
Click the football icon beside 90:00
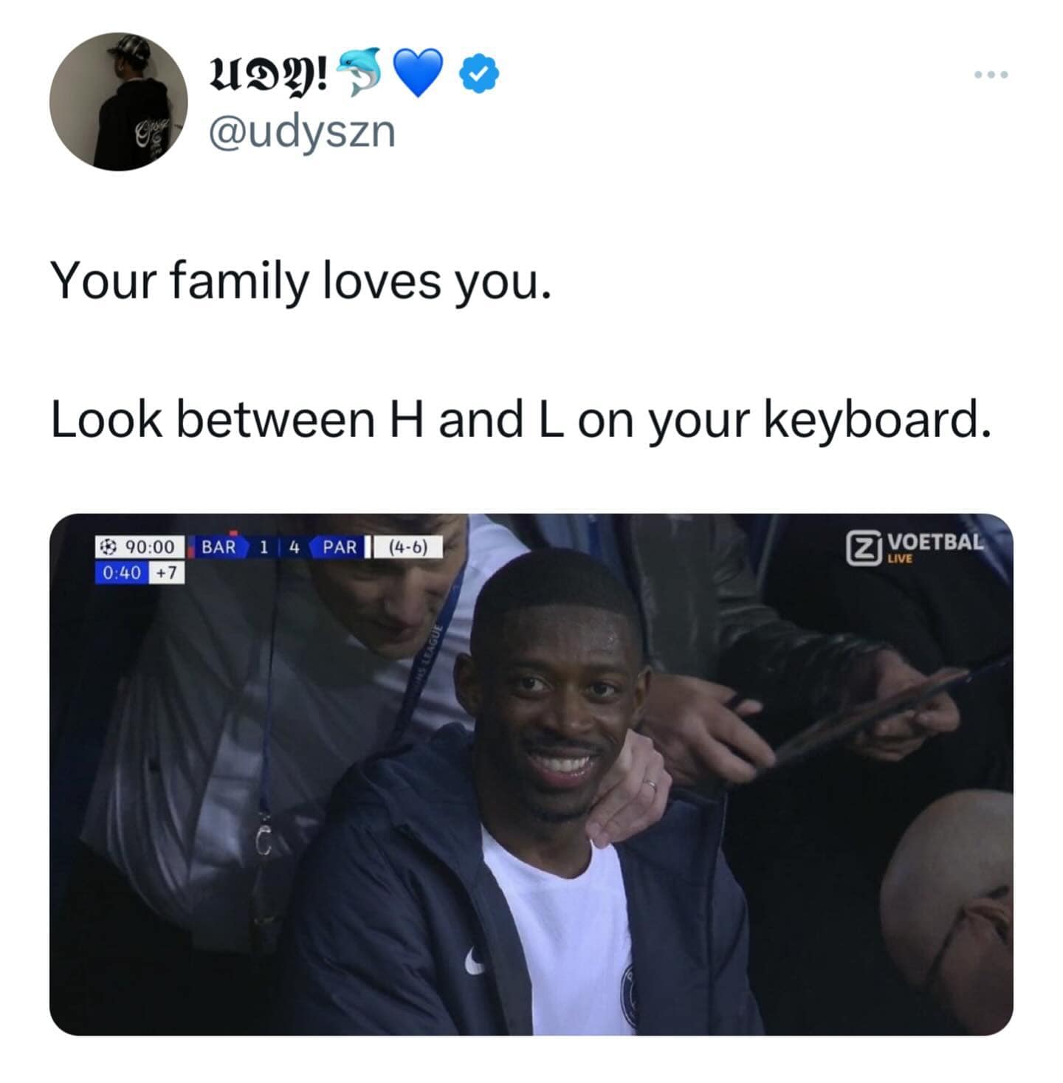[x=109, y=547]
